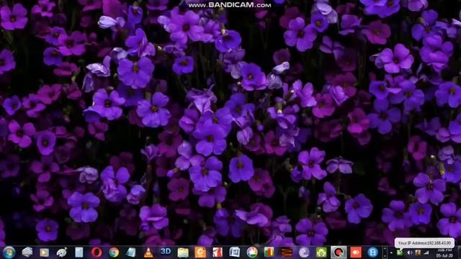Open the notepad document icon in the taskbar
The height and width of the screenshot is (259, 461).
click(79, 253)
